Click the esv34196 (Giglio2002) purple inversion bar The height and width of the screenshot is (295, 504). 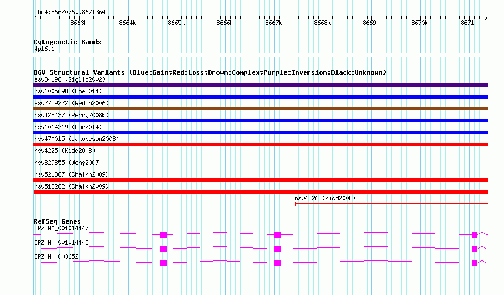click(260, 85)
